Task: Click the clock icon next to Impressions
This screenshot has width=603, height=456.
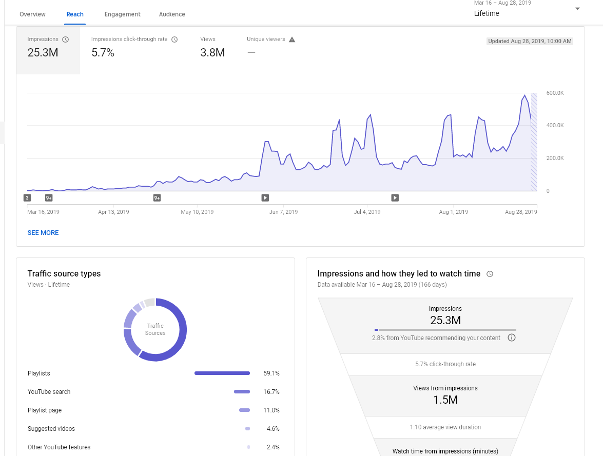Action: tap(65, 39)
